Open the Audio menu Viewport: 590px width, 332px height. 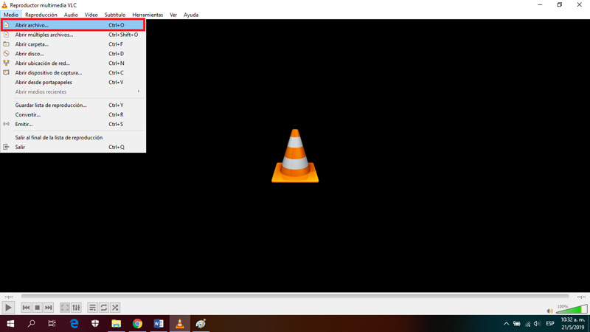[x=71, y=15]
